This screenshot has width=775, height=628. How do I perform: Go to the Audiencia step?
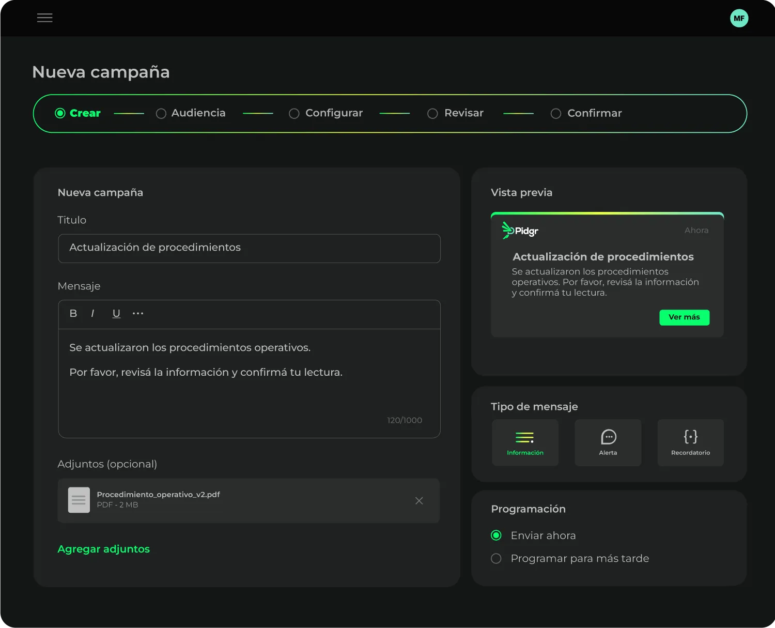point(191,113)
